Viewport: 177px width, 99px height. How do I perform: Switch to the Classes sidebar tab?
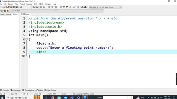[9, 14]
